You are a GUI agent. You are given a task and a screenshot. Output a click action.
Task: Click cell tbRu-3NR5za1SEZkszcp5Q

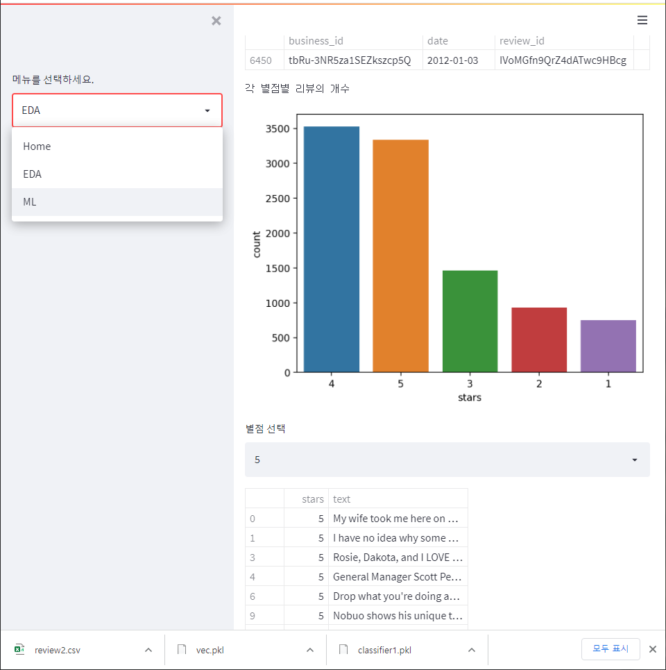tap(353, 60)
